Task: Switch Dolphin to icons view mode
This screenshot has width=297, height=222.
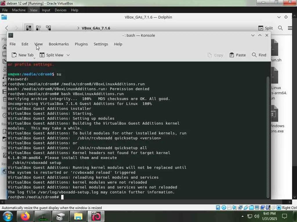Action: (29, 28)
